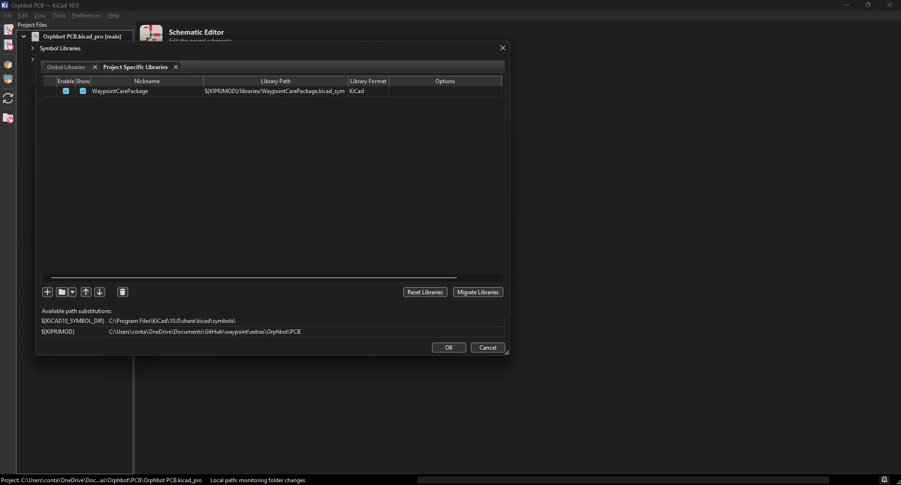
Task: Expand the first child node in project tree
Action: point(32,48)
